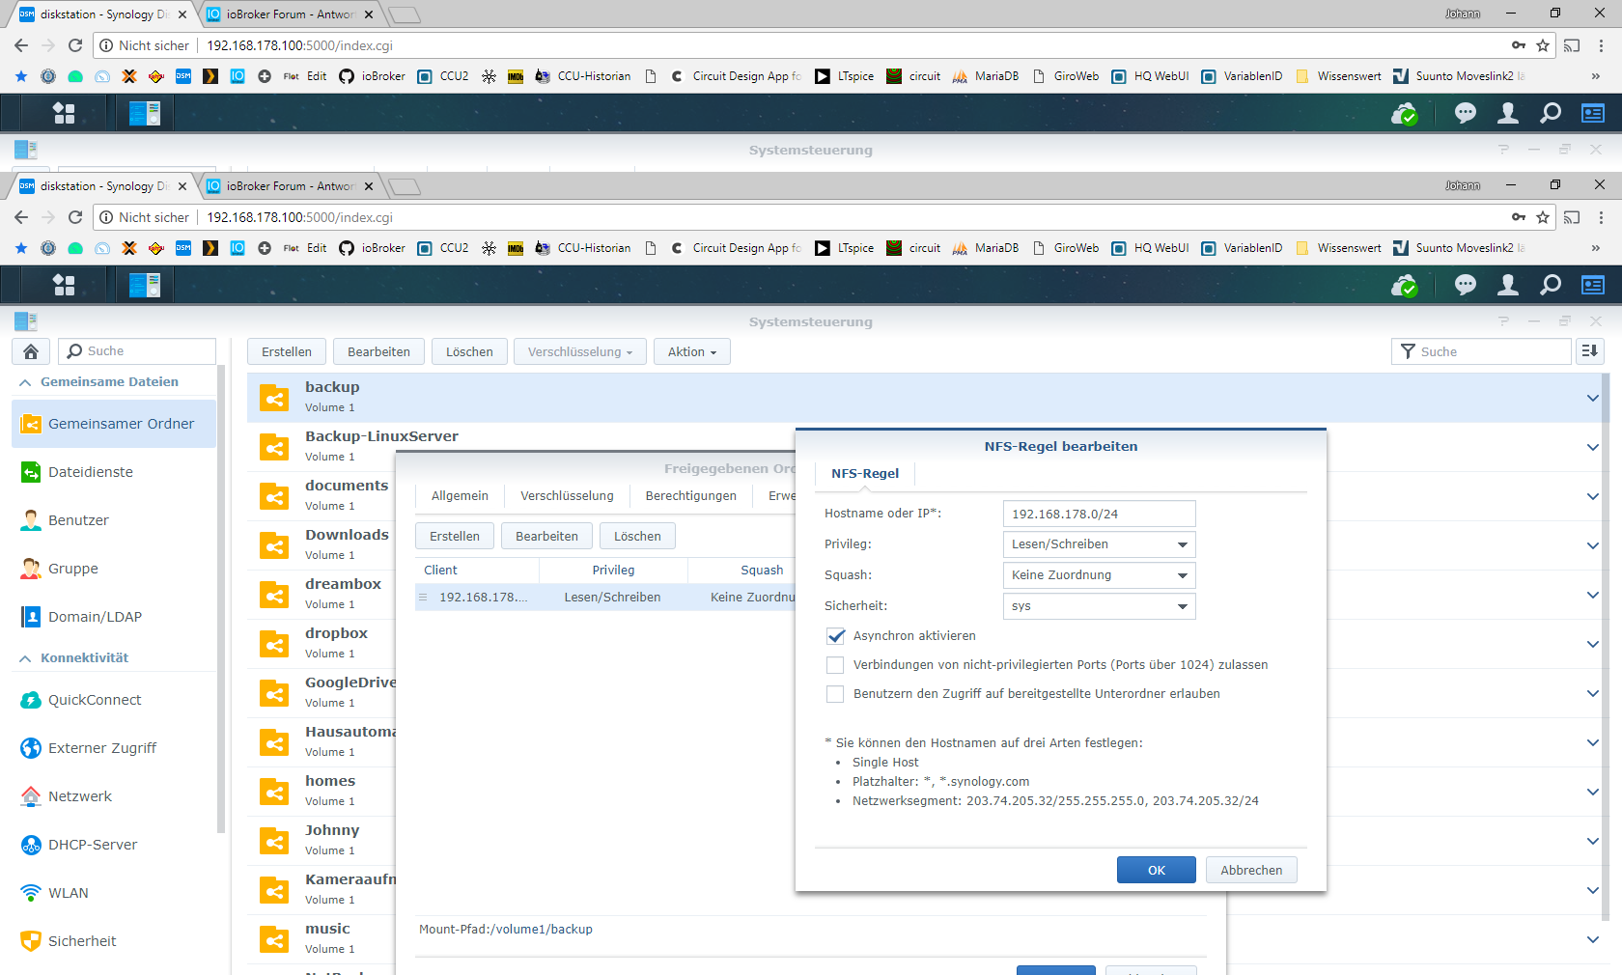This screenshot has height=975, width=1622.
Task: Click the magnifier icon in the sidebar search
Action: 74,351
